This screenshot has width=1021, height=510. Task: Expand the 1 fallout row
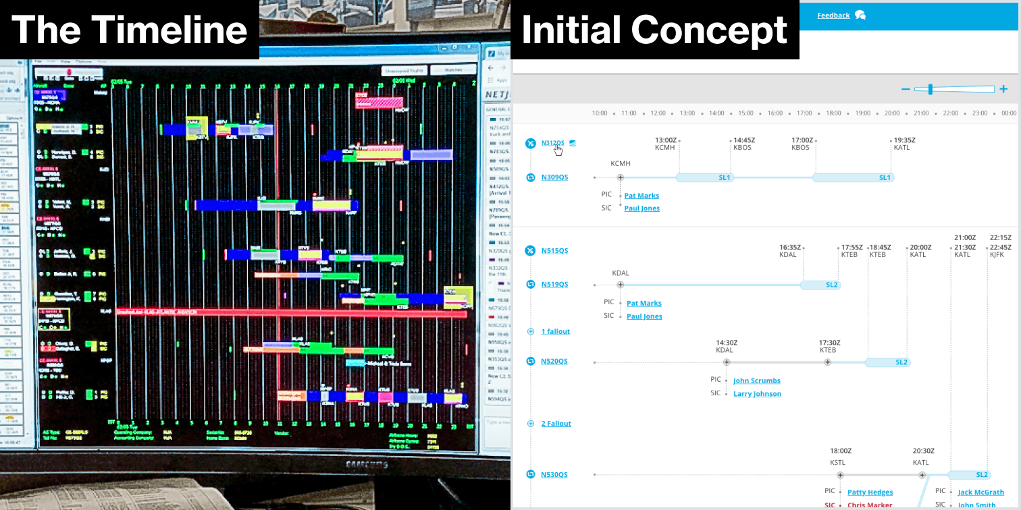point(555,332)
